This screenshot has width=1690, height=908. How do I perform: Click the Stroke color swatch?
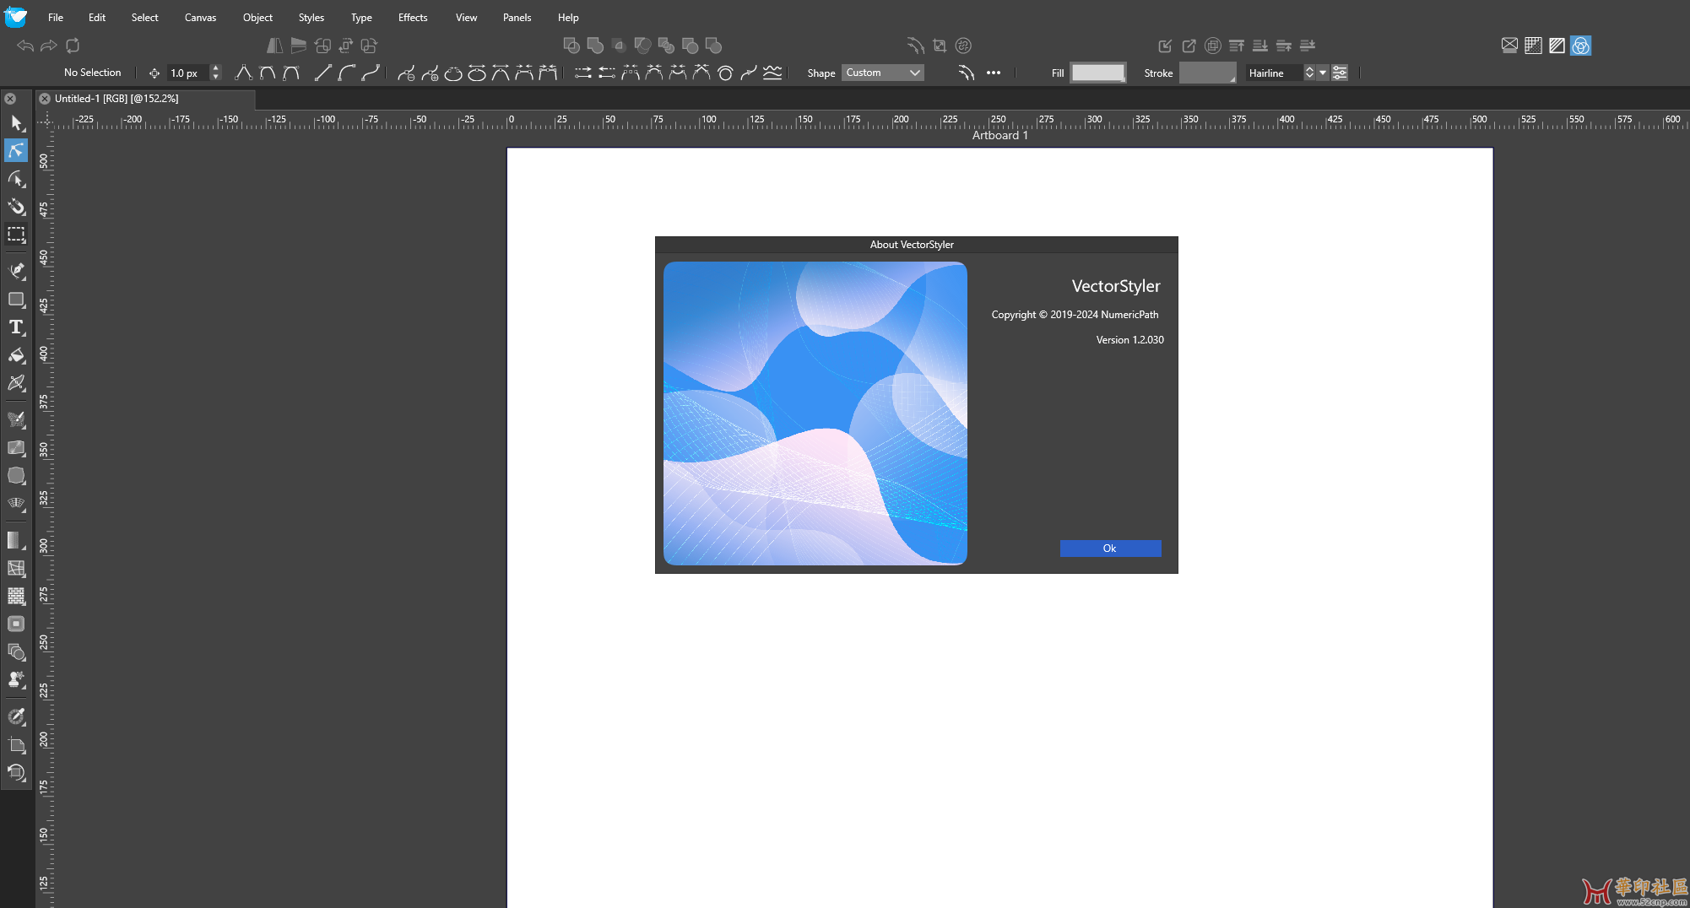(1207, 73)
